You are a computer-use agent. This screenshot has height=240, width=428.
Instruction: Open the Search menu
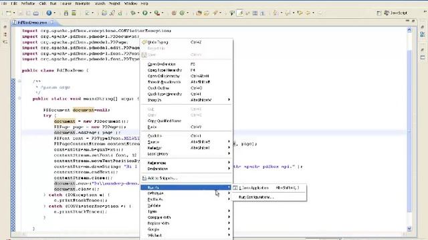tap(100, 3)
